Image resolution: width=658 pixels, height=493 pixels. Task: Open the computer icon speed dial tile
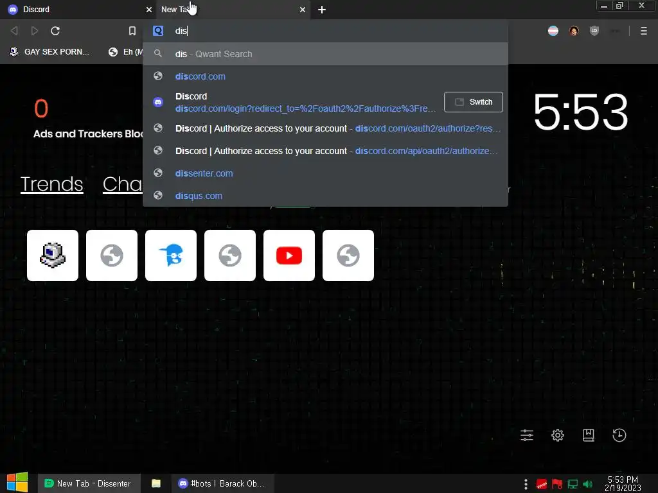click(53, 255)
